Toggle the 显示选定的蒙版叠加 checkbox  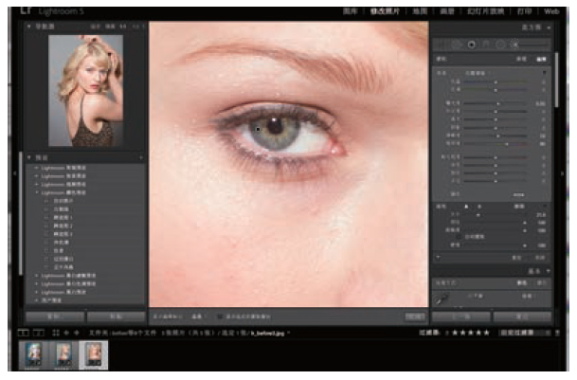point(220,317)
